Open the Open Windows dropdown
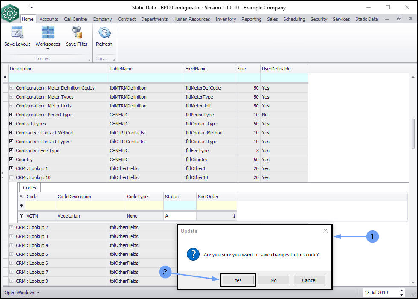Screen dimensions: 418x299 [22, 293]
